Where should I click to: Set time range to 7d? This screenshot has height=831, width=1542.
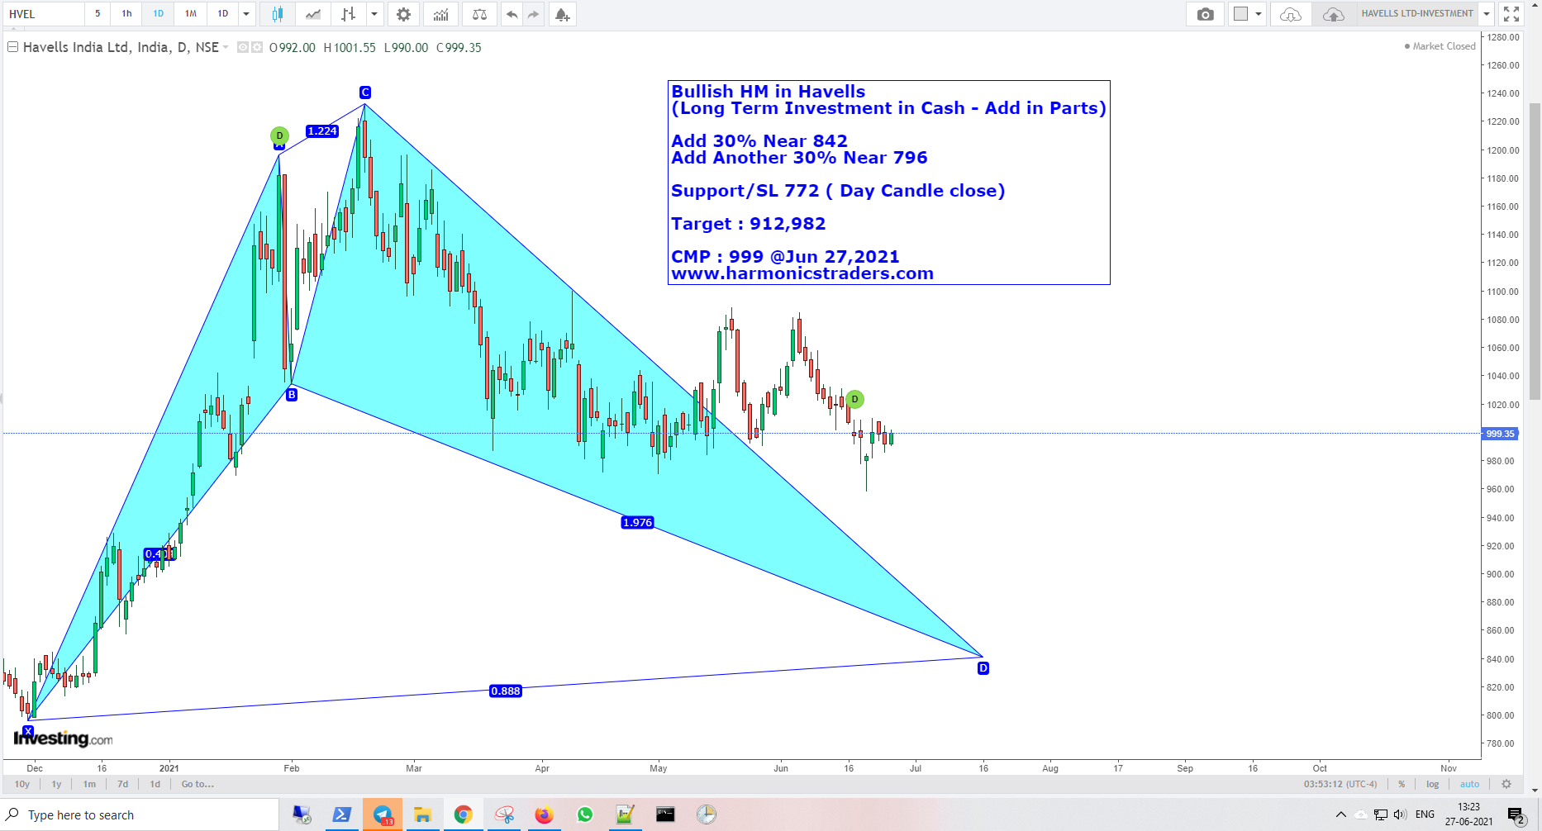[122, 784]
